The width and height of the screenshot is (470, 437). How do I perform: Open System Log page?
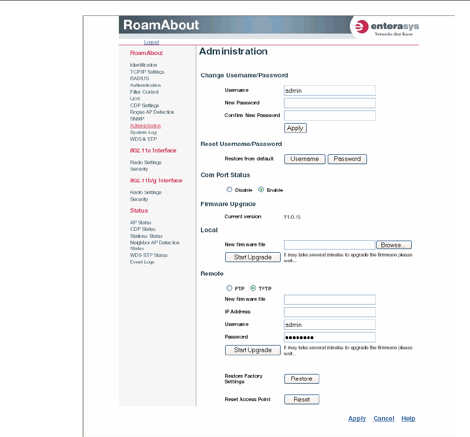pos(143,132)
